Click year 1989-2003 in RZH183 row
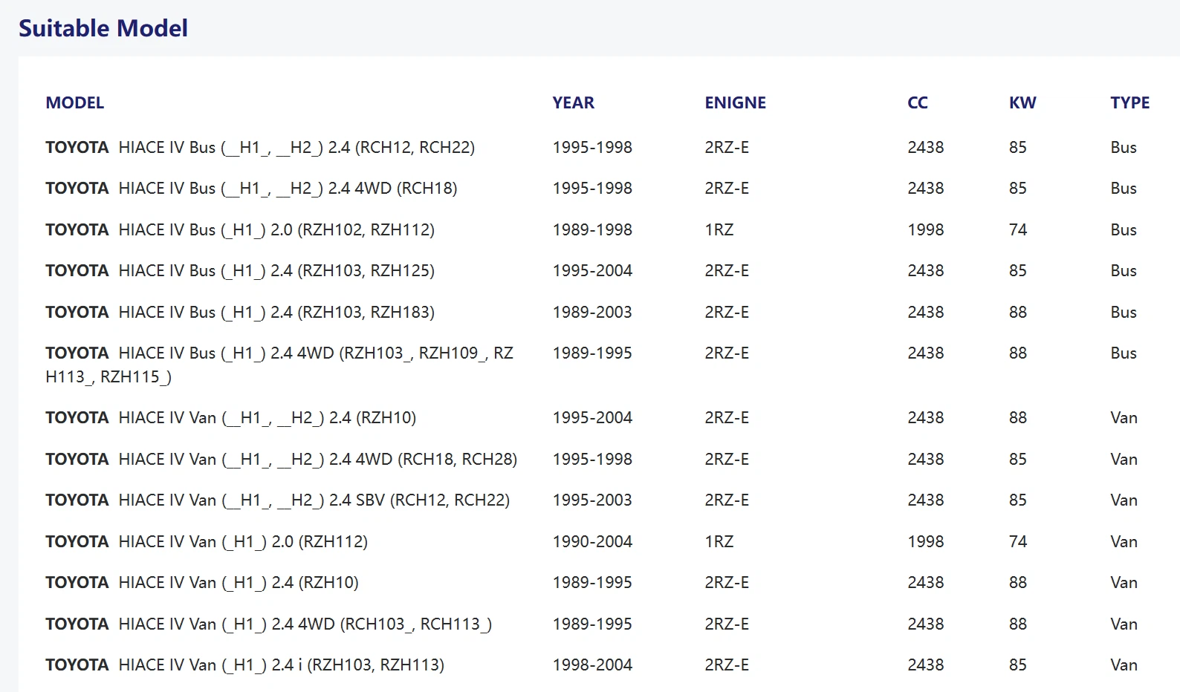 click(x=592, y=312)
